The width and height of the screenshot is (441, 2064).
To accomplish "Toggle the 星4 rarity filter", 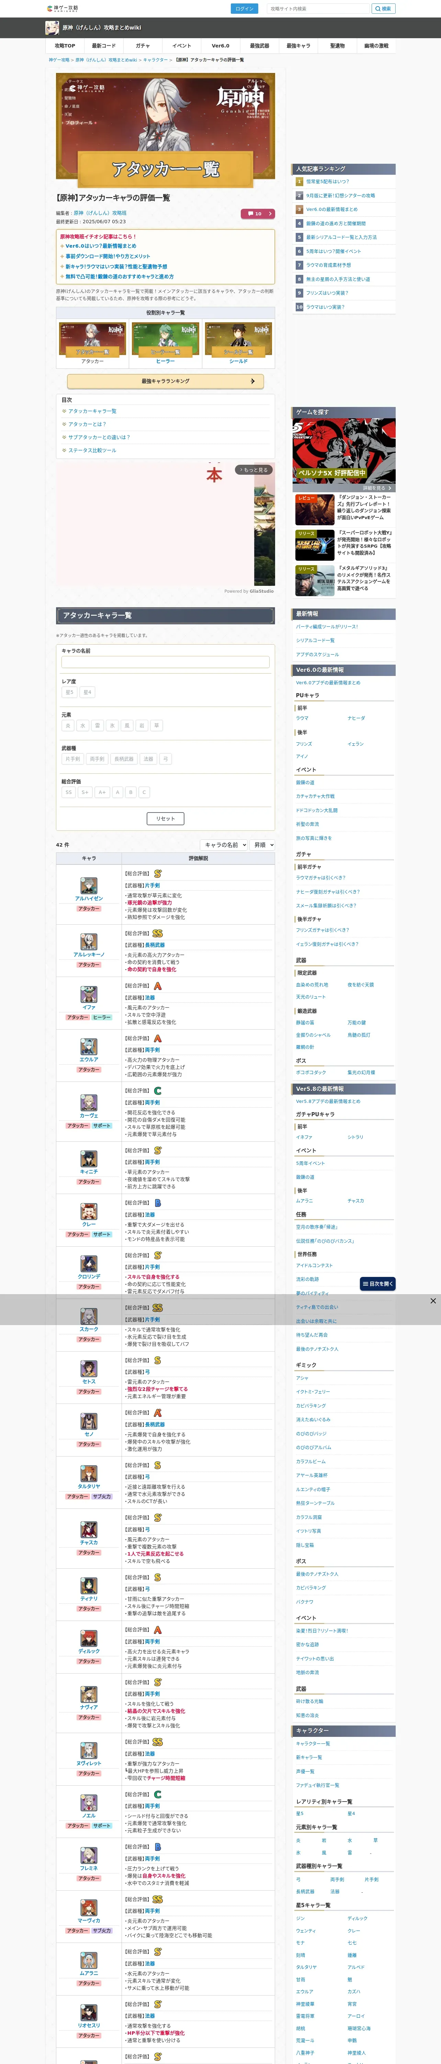I will (x=87, y=692).
